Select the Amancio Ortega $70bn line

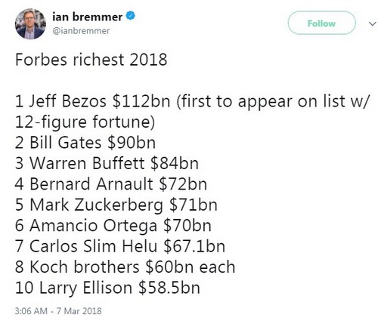[x=113, y=226]
